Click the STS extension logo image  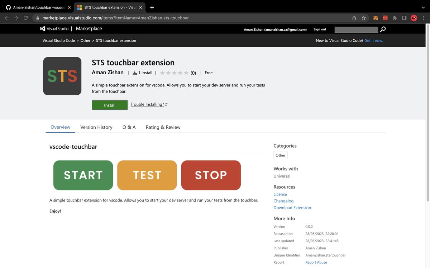tap(62, 76)
